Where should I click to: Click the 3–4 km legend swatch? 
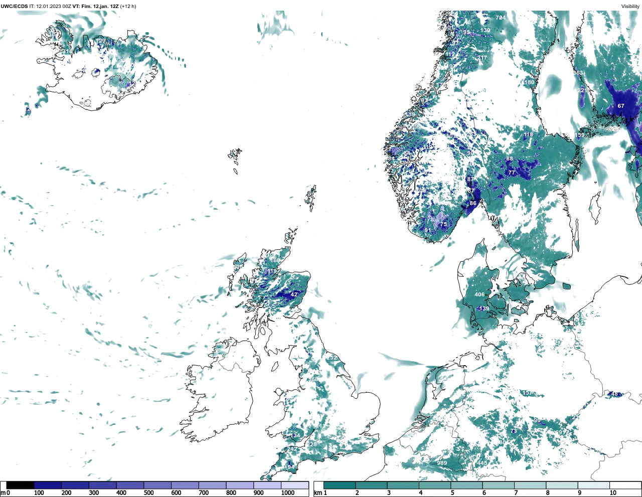403,485
